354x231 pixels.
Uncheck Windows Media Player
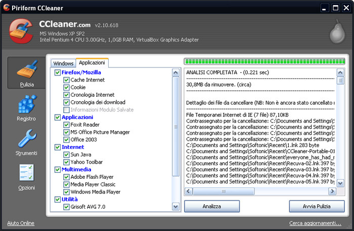pos(66,192)
